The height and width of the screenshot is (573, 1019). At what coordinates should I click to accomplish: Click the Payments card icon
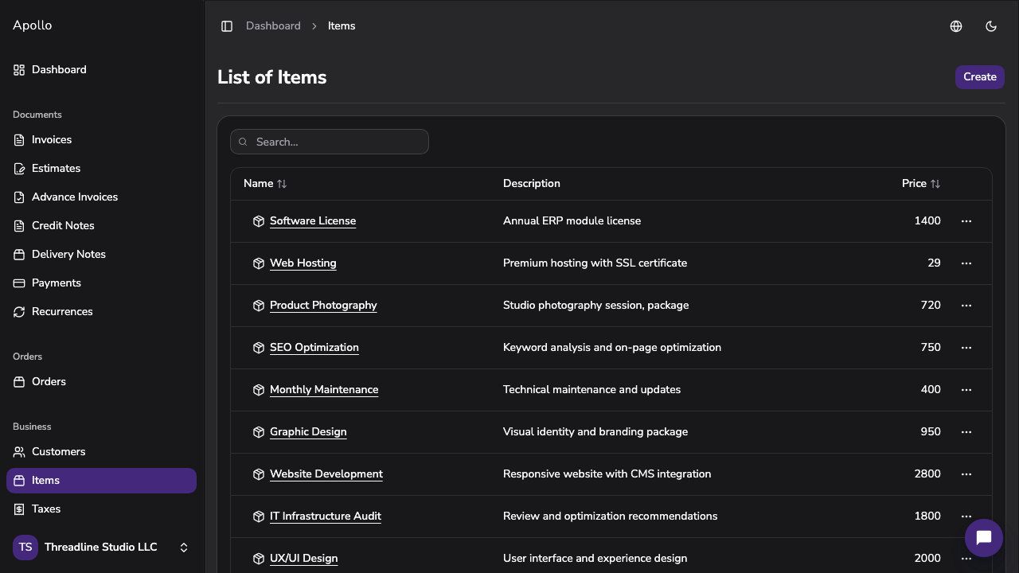[19, 283]
